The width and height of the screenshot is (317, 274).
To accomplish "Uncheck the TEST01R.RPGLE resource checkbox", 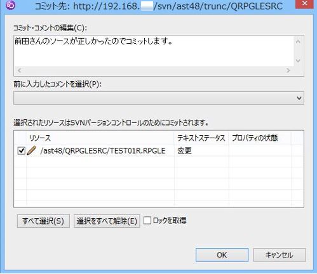I will (x=22, y=151).
